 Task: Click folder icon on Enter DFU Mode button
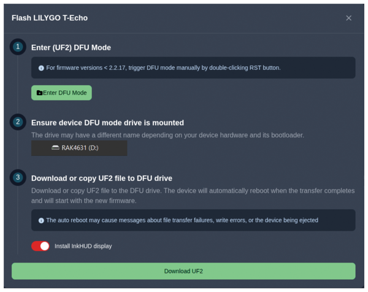(39, 93)
